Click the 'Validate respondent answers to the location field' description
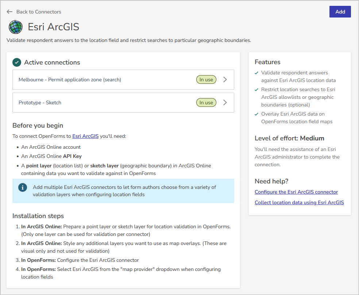 [x=129, y=40]
